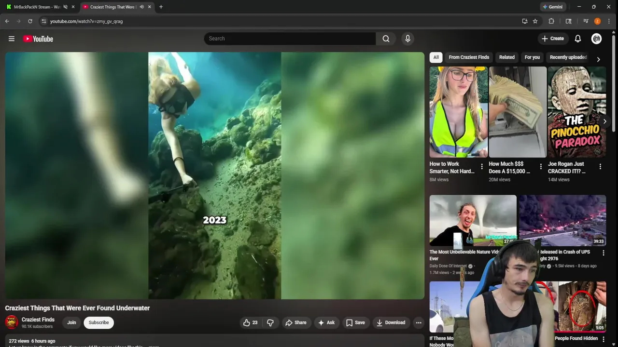Reload the page in browser
The height and width of the screenshot is (347, 618).
pyautogui.click(x=30, y=21)
